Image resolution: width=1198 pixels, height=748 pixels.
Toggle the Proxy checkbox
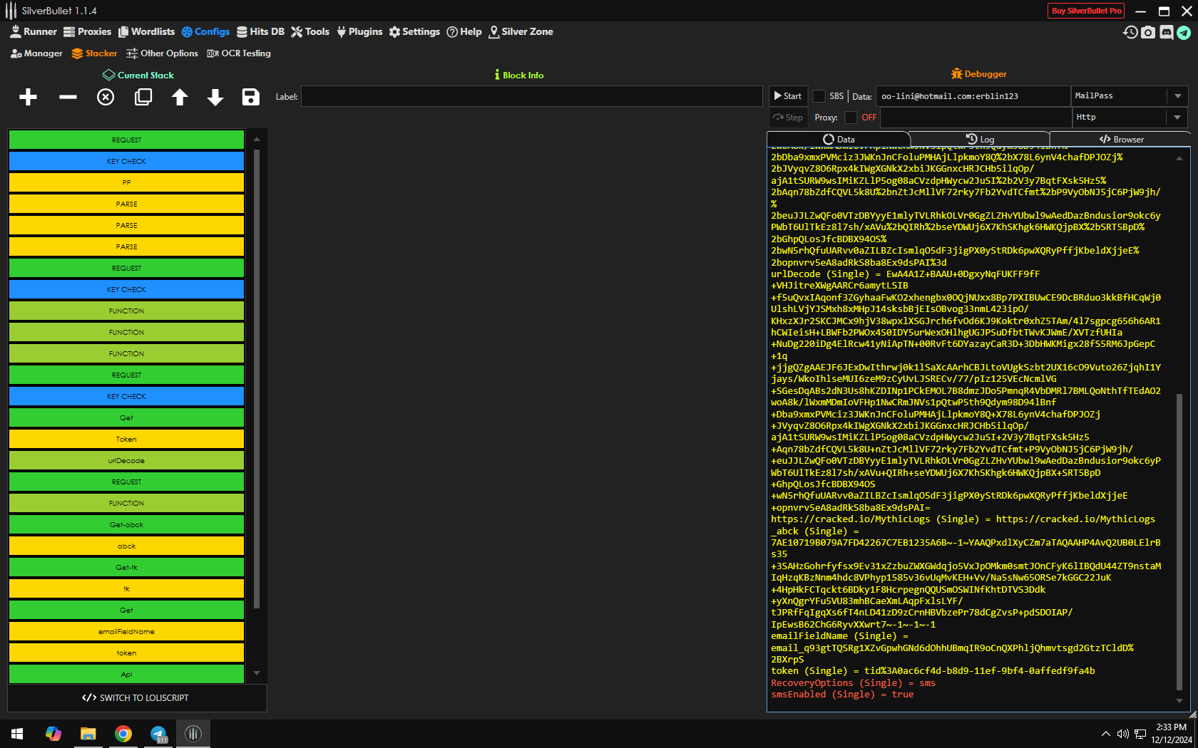point(851,118)
